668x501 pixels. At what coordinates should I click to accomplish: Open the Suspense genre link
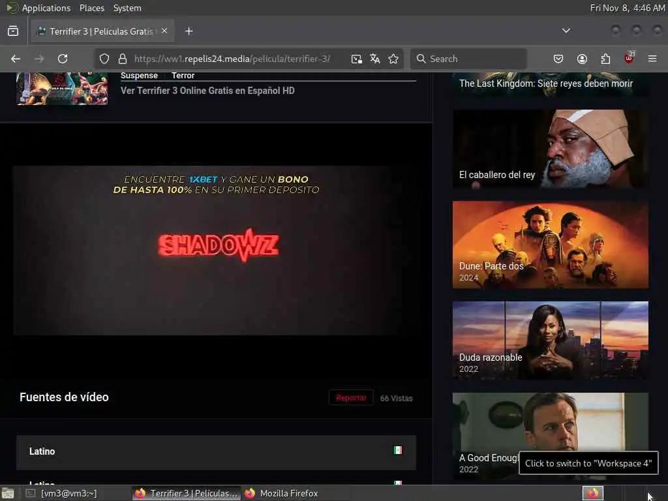pyautogui.click(x=139, y=76)
